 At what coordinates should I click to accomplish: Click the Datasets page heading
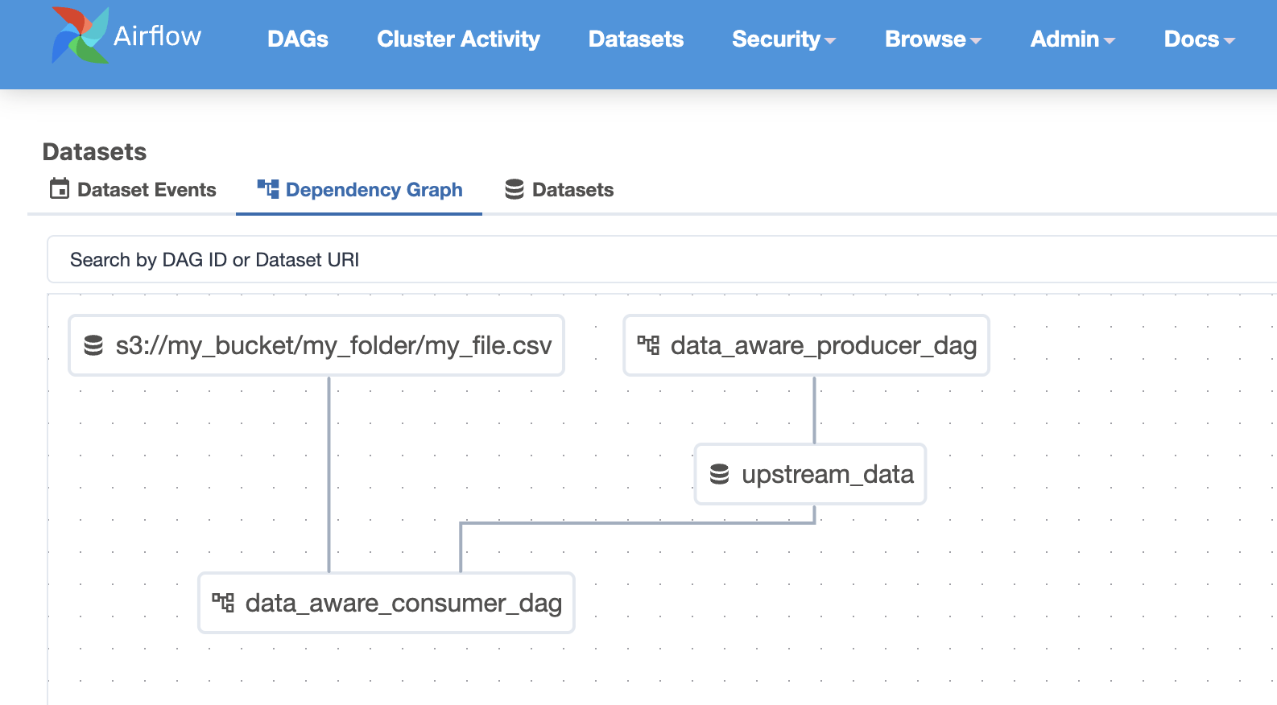pos(94,151)
